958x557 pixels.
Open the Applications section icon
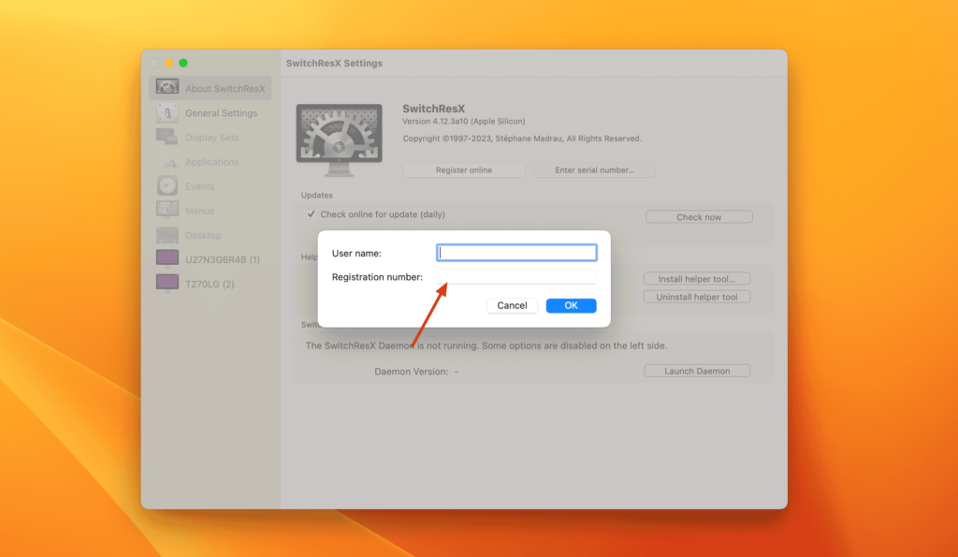point(168,161)
